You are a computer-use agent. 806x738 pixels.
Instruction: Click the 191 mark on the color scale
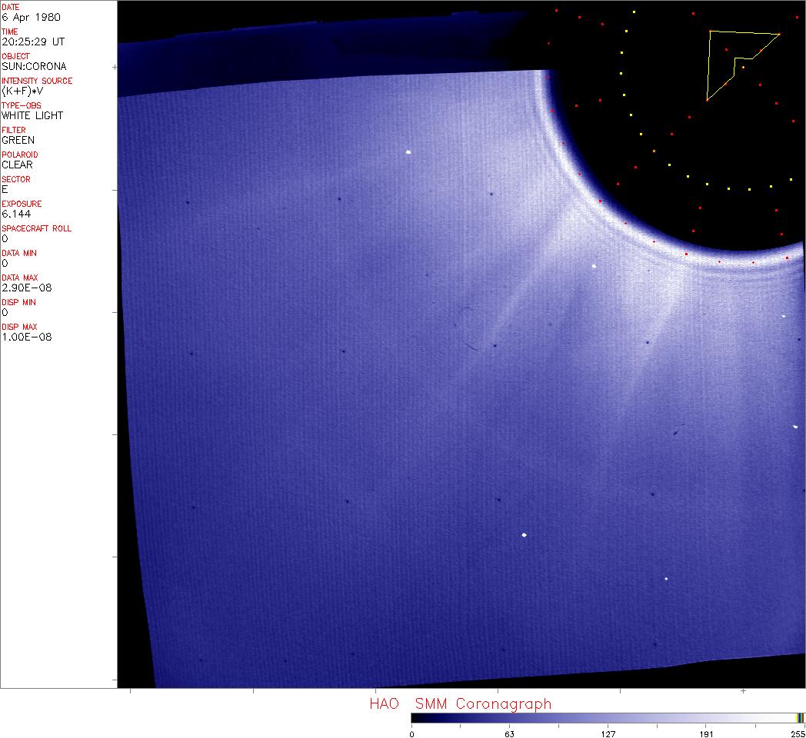706,718
